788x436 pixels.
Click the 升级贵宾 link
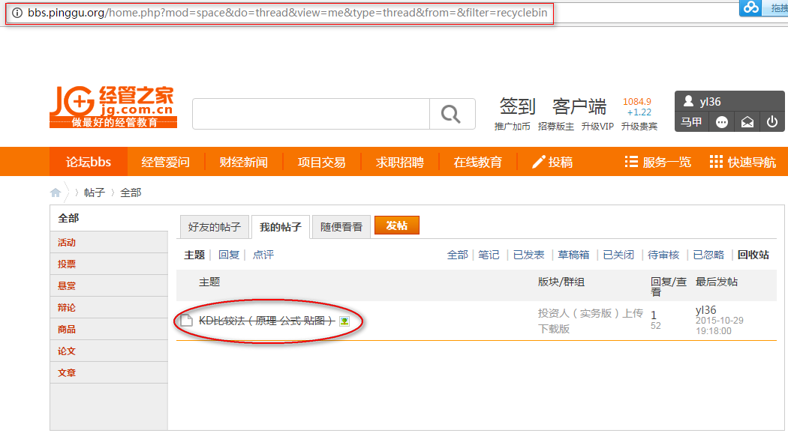pos(639,127)
